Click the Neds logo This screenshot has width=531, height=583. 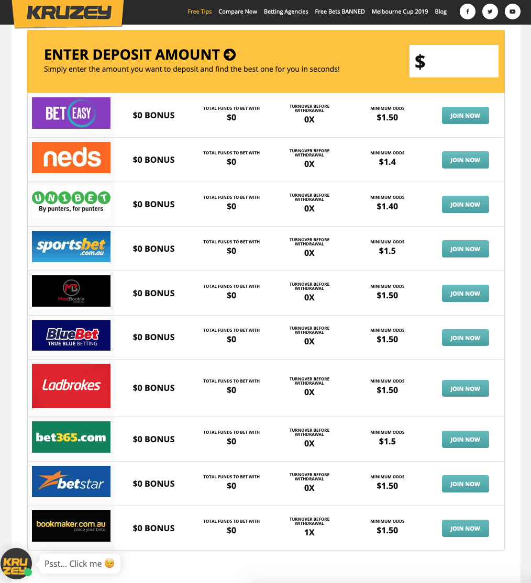71,158
